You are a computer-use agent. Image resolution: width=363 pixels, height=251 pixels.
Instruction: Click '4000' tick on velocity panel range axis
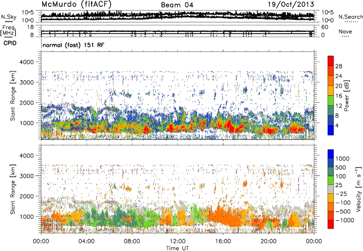click(x=27, y=155)
